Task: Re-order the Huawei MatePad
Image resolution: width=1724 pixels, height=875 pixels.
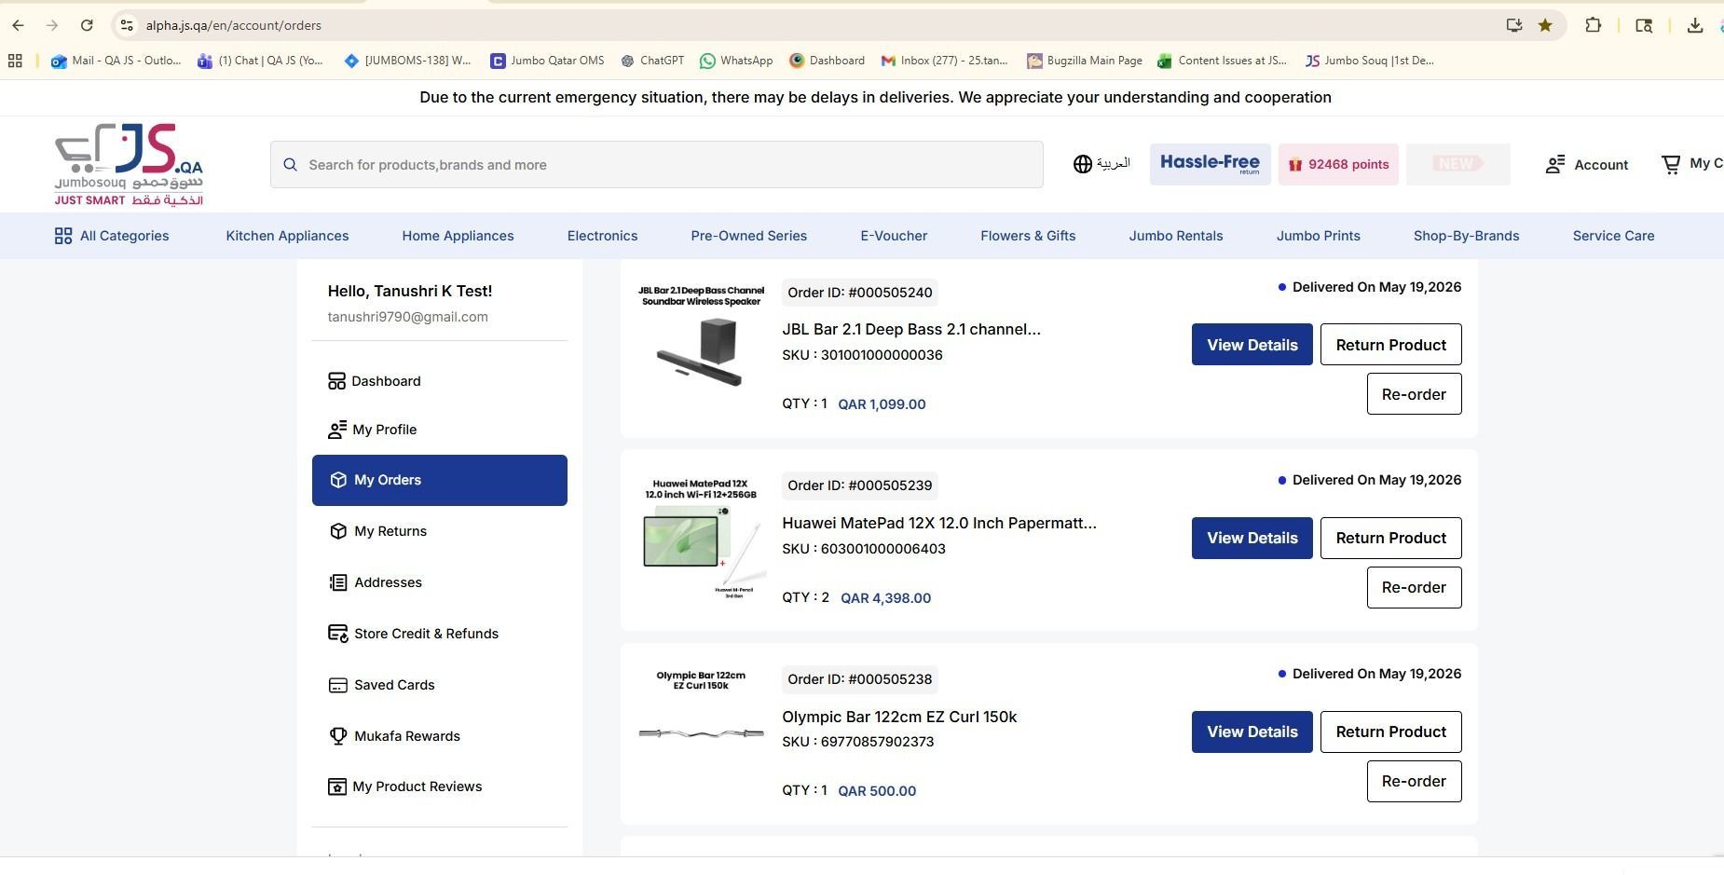Action: 1414,587
